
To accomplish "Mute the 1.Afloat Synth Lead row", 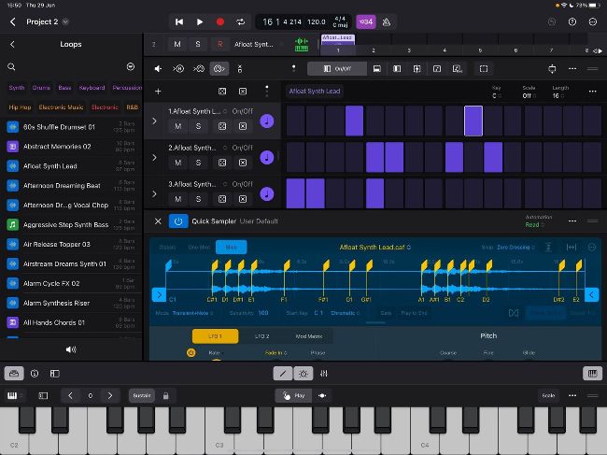I will point(177,126).
